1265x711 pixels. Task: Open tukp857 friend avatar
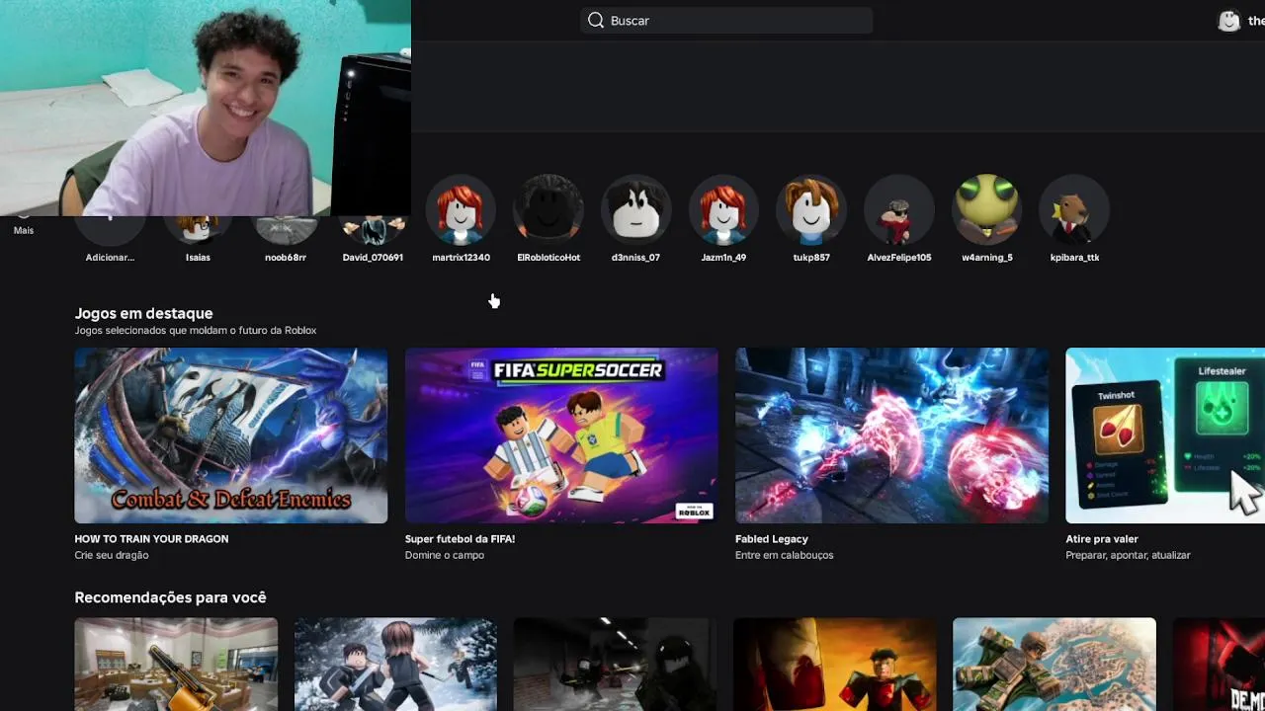pos(811,209)
